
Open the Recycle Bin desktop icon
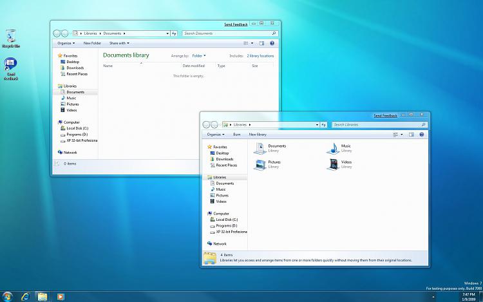click(x=11, y=39)
